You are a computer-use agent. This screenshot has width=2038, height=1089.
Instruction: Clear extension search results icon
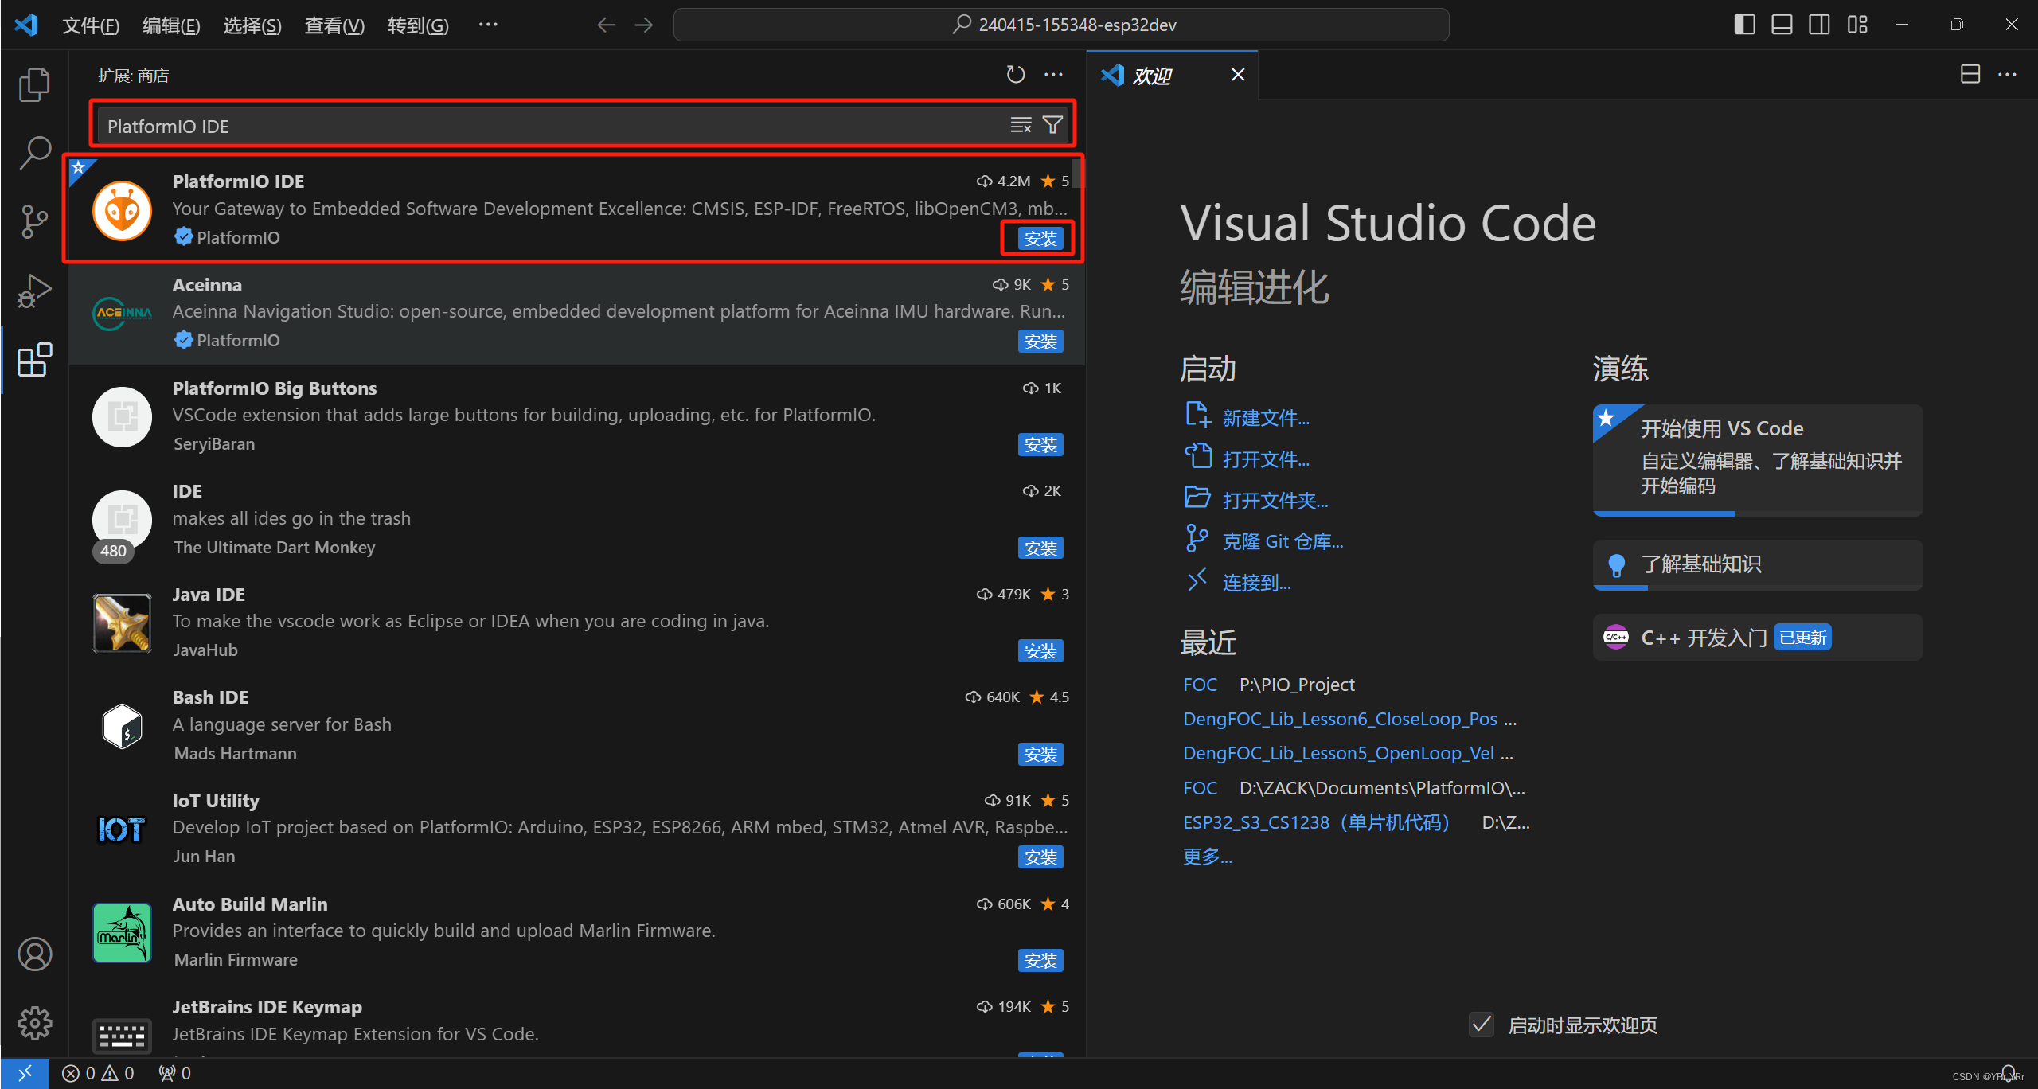tap(1021, 126)
